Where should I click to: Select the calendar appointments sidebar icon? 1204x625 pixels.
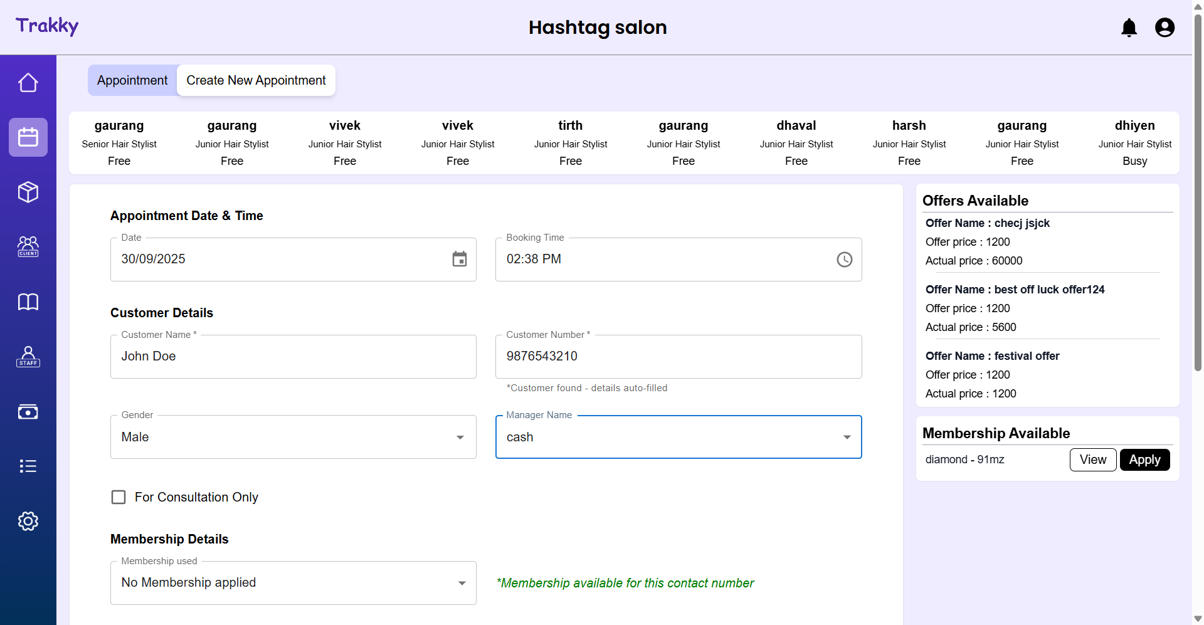pos(28,137)
